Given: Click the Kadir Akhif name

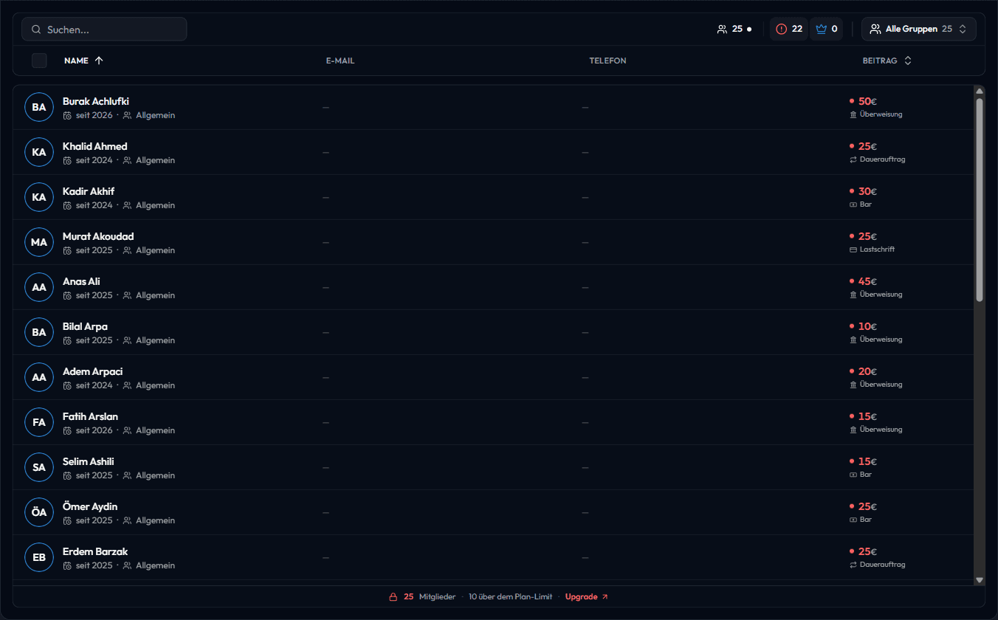Looking at the screenshot, I should point(89,191).
